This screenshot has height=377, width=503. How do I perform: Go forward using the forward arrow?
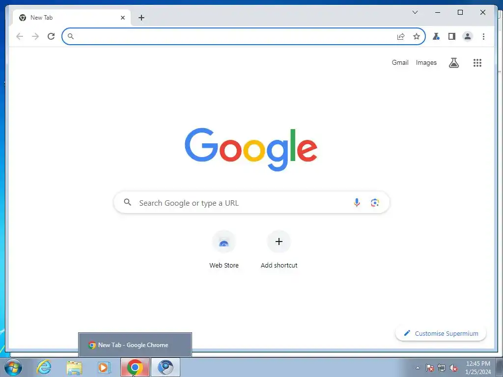point(35,36)
